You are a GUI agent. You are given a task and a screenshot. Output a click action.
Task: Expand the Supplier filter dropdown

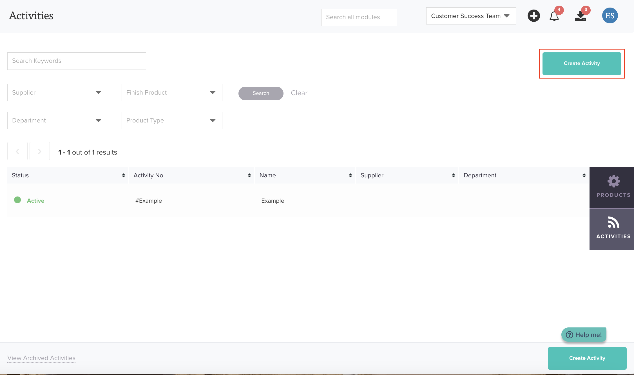coord(58,93)
